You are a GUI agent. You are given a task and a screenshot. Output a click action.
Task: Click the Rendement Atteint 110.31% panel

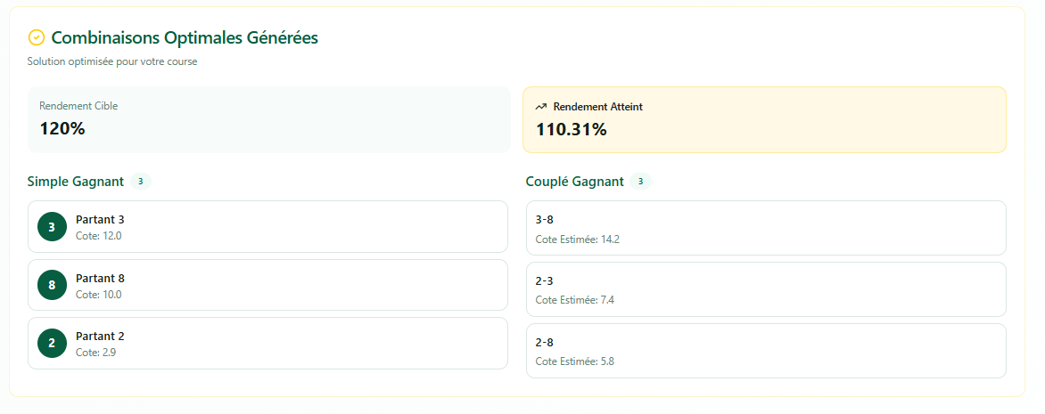point(764,119)
